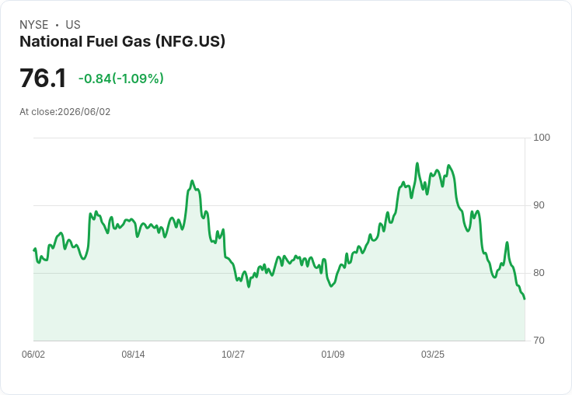
Task: Click the 80 price axis label
Action: coord(539,273)
